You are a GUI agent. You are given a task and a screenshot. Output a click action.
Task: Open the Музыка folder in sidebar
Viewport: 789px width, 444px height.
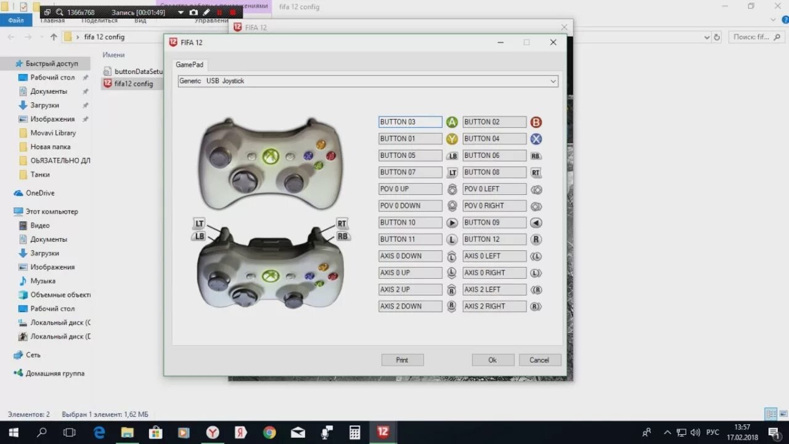tap(37, 281)
